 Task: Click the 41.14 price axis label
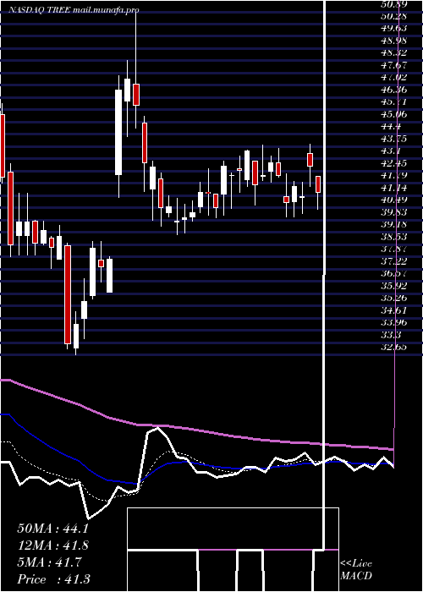click(394, 188)
